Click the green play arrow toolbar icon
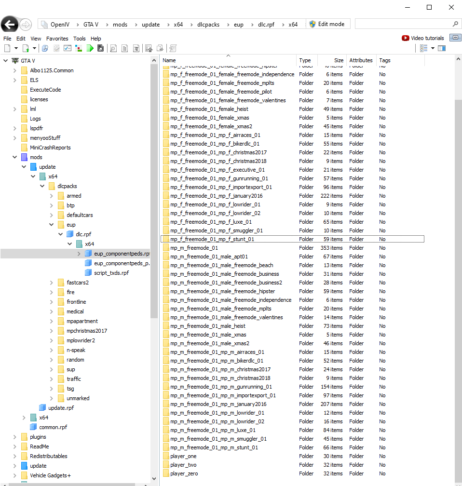The height and width of the screenshot is (486, 462). point(90,48)
